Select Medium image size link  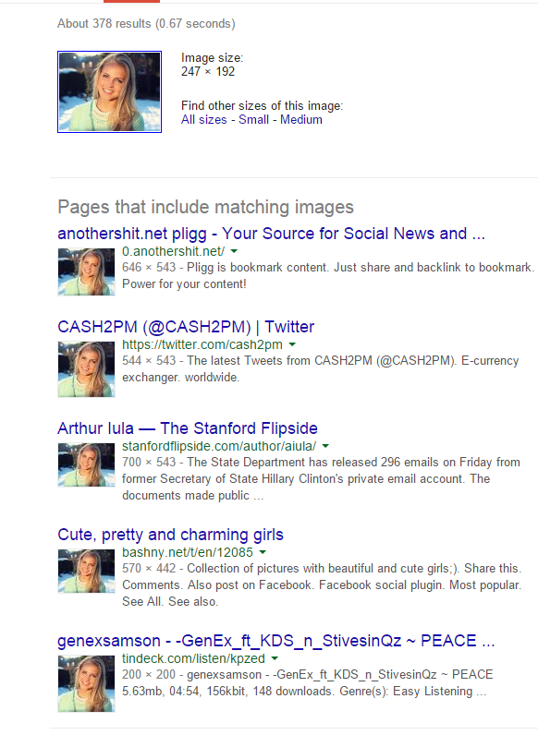pos(301,119)
